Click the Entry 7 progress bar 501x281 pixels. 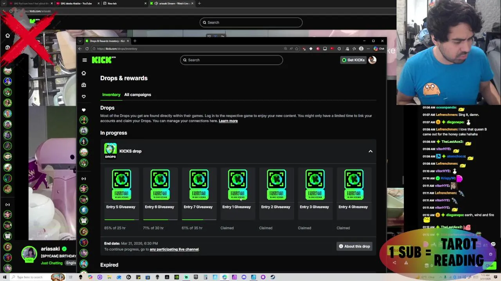199,220
